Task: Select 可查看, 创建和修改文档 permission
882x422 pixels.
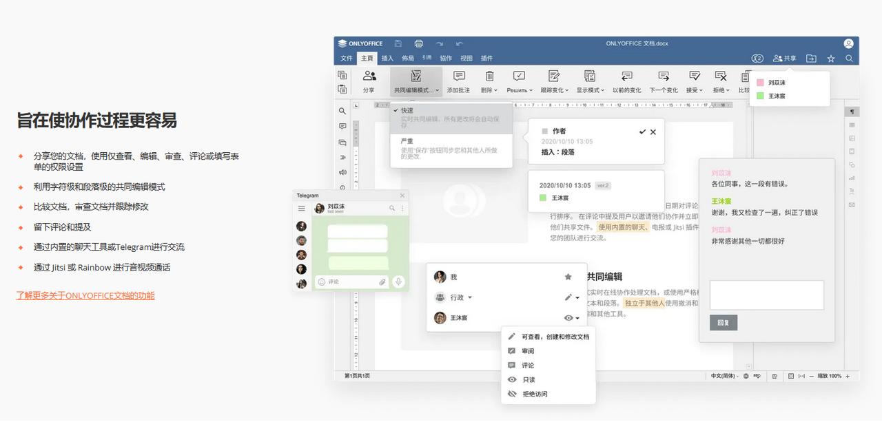Action: (548, 337)
